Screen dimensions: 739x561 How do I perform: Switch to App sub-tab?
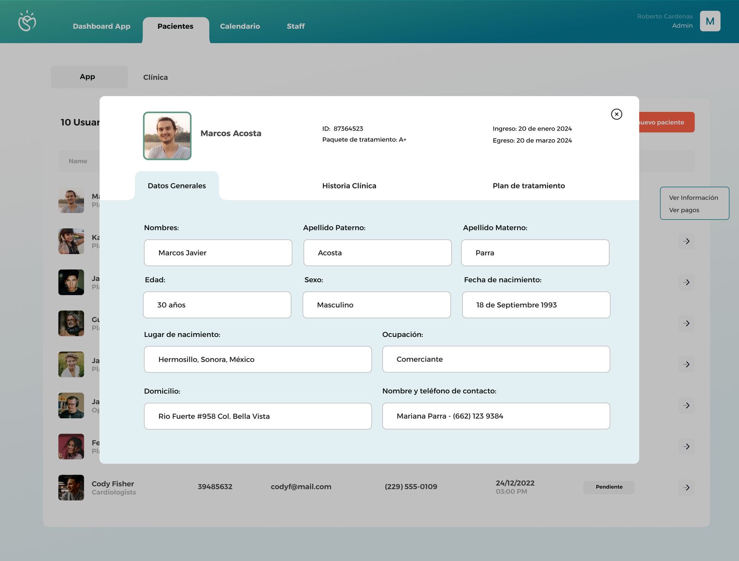click(89, 77)
